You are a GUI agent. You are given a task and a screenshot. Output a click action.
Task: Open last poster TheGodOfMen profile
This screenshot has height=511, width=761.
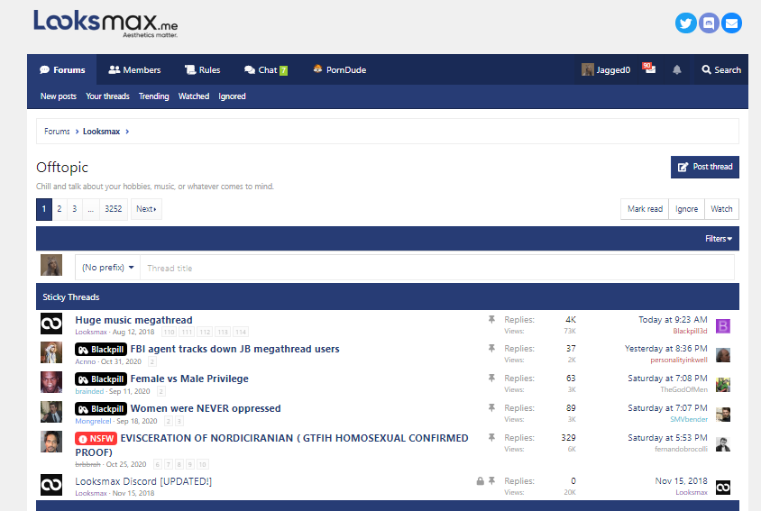point(683,389)
